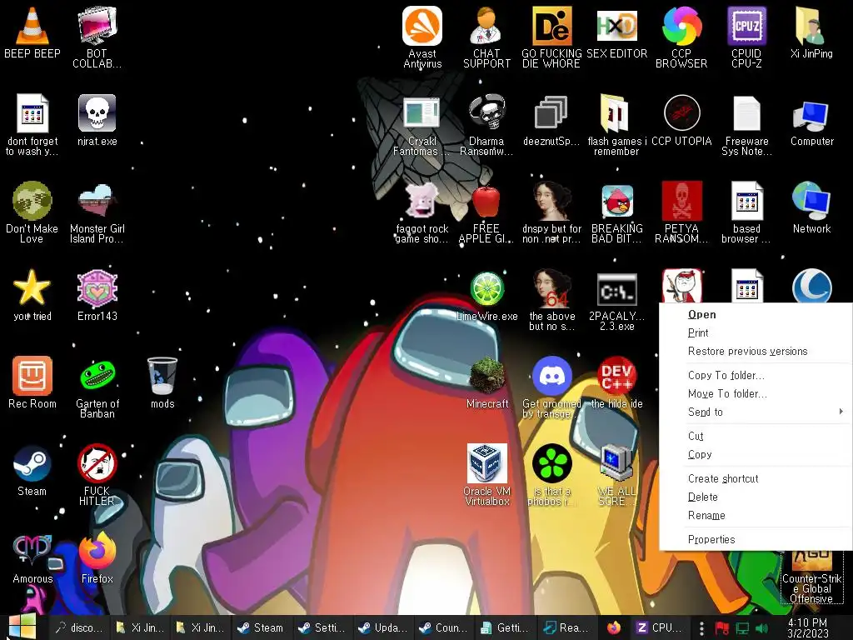
Task: Select the Monster Girl Island Pro... icon
Action: pos(97,200)
